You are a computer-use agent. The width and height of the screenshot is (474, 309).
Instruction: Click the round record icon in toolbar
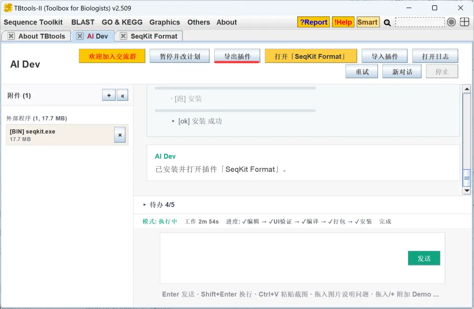451,22
